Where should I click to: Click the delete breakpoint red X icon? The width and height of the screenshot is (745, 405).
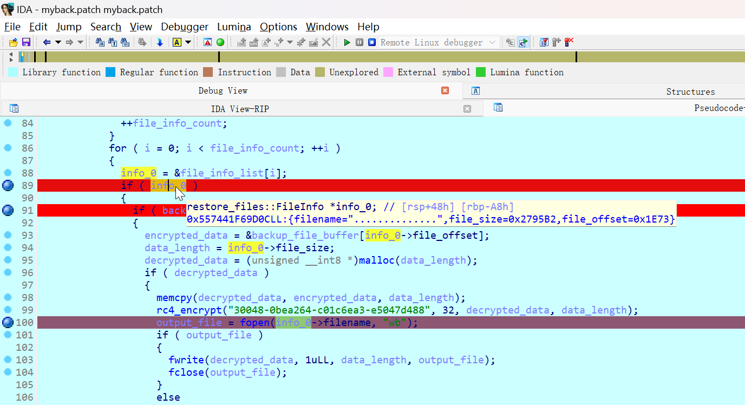(569, 42)
